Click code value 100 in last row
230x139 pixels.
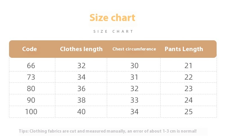coord(31,112)
